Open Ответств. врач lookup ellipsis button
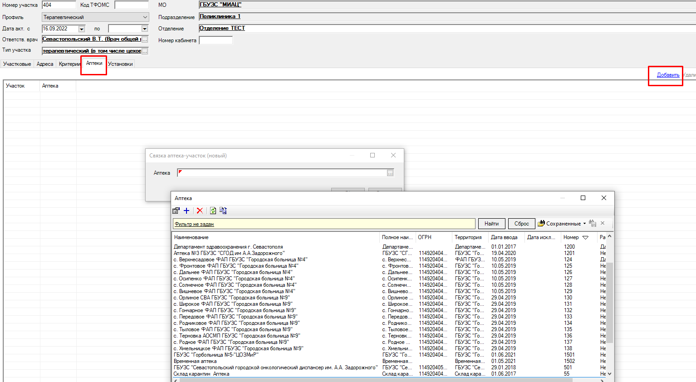Viewport: 696px width, 382px height. point(145,39)
